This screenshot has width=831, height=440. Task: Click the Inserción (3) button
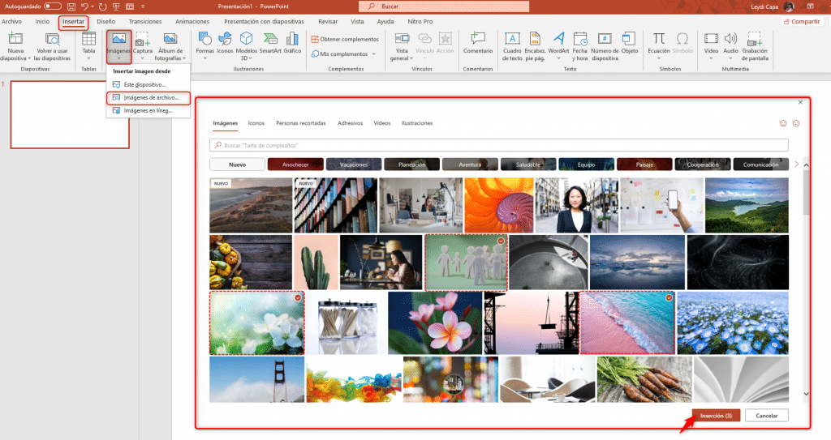716,416
